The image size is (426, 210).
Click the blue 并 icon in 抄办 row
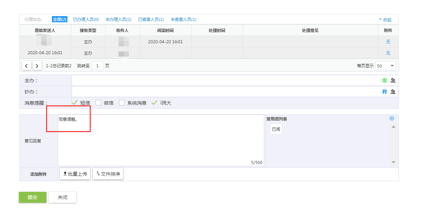pos(384,92)
